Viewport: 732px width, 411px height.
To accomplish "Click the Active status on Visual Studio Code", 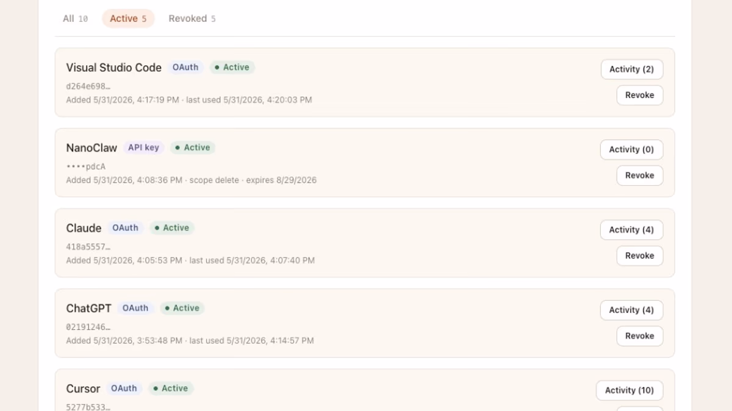I will pos(232,68).
